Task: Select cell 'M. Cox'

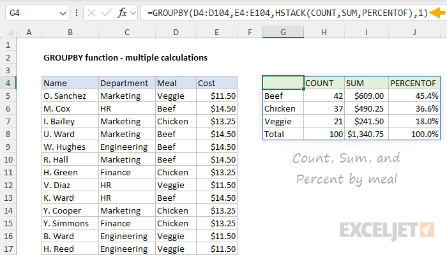Action: [70, 109]
